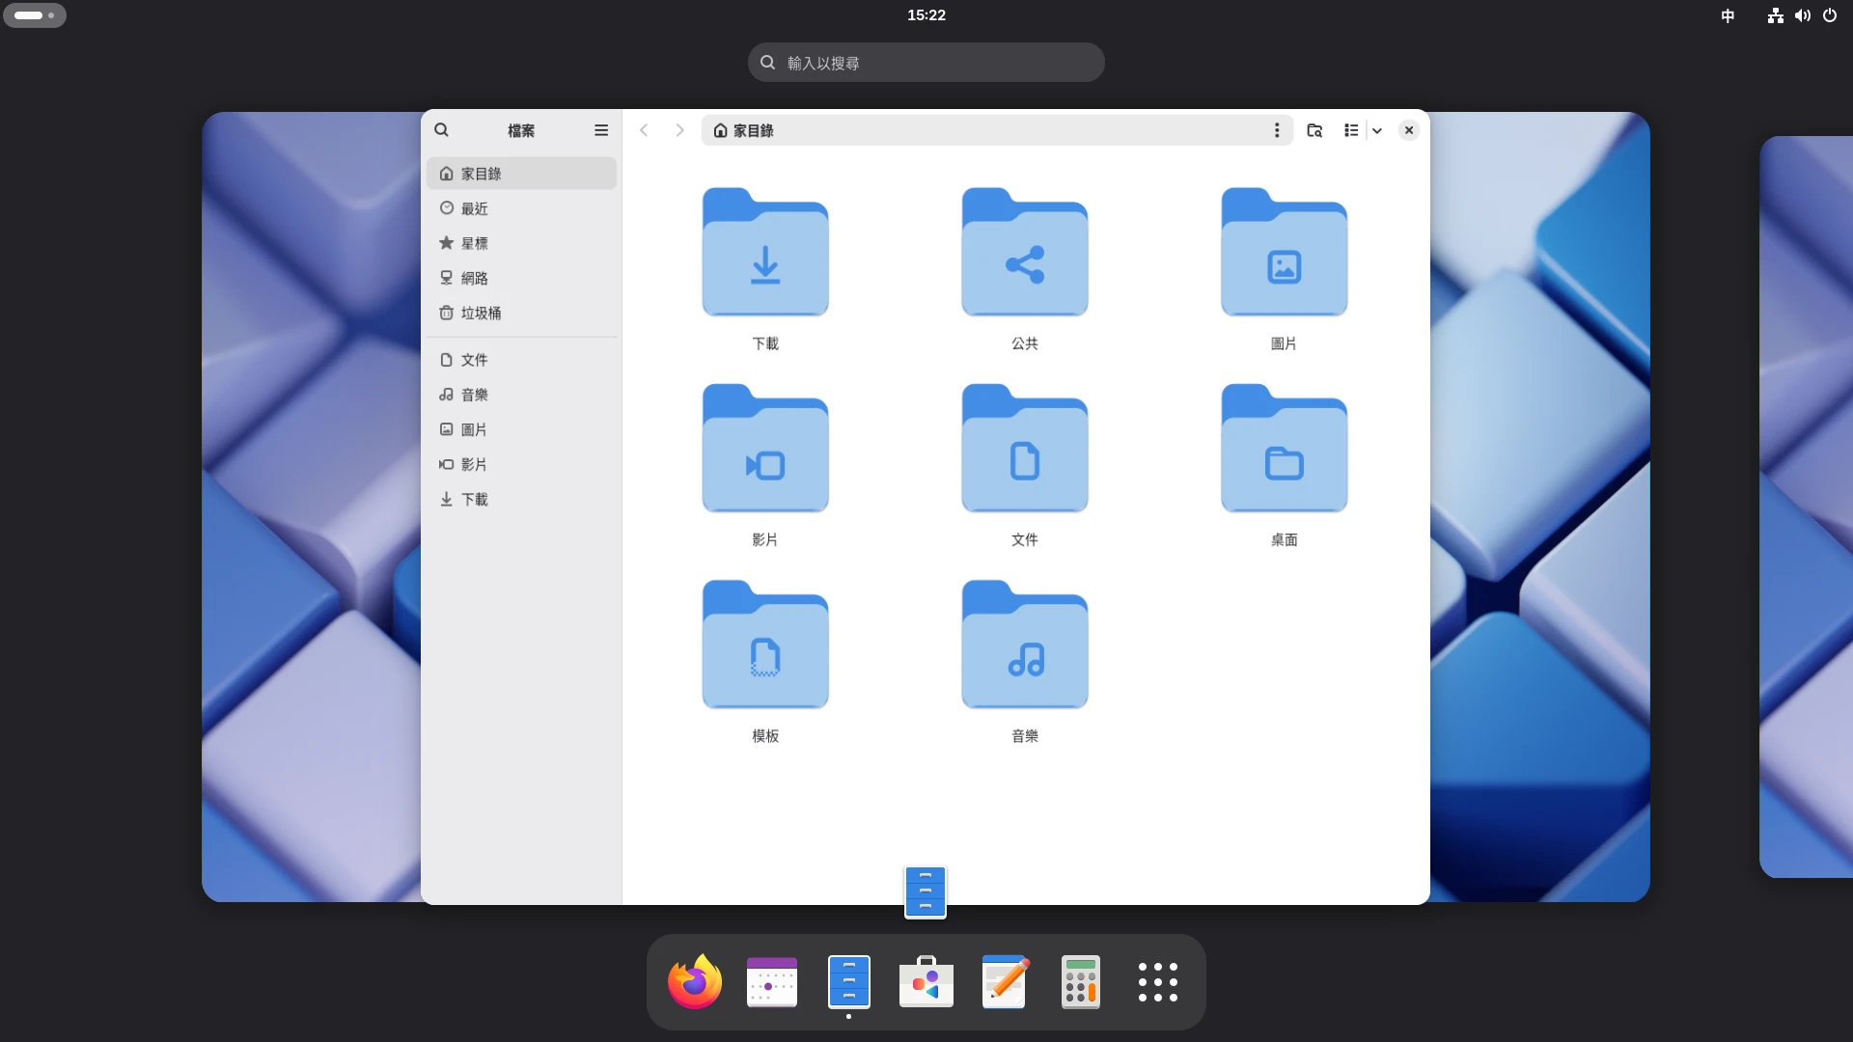Open Software center from the dock
This screenshot has width=1853, height=1042.
click(926, 981)
